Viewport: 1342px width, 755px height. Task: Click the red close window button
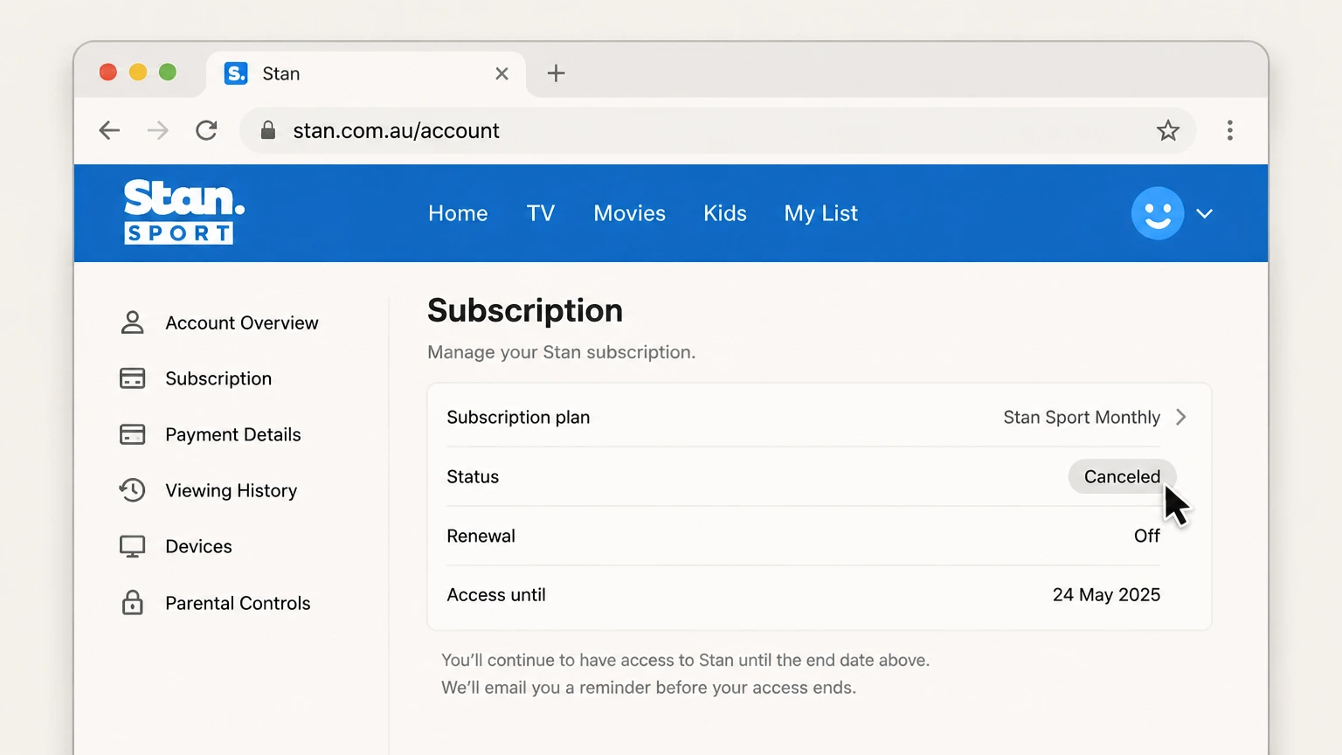pyautogui.click(x=108, y=72)
